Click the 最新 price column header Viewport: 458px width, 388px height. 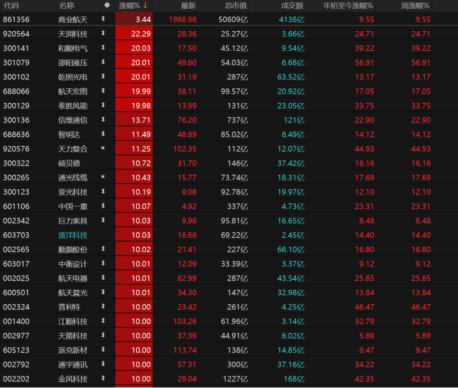tap(188, 6)
